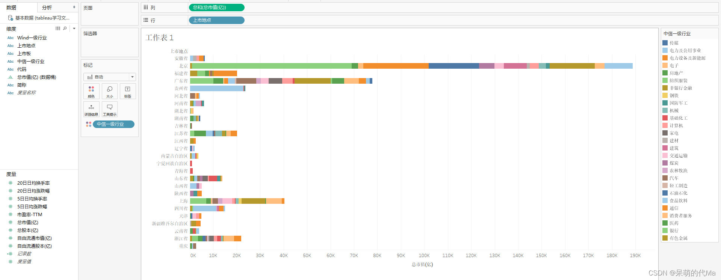Click the number icon beside 20日日均换手率

(11, 183)
